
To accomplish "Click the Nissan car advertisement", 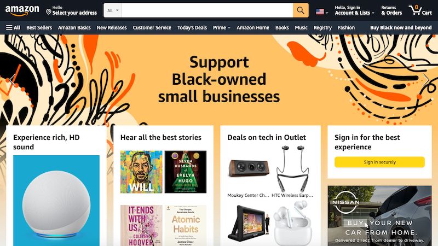I will [379, 216].
